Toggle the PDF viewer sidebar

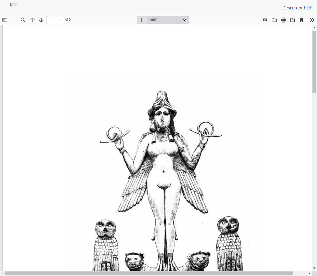tap(5, 20)
